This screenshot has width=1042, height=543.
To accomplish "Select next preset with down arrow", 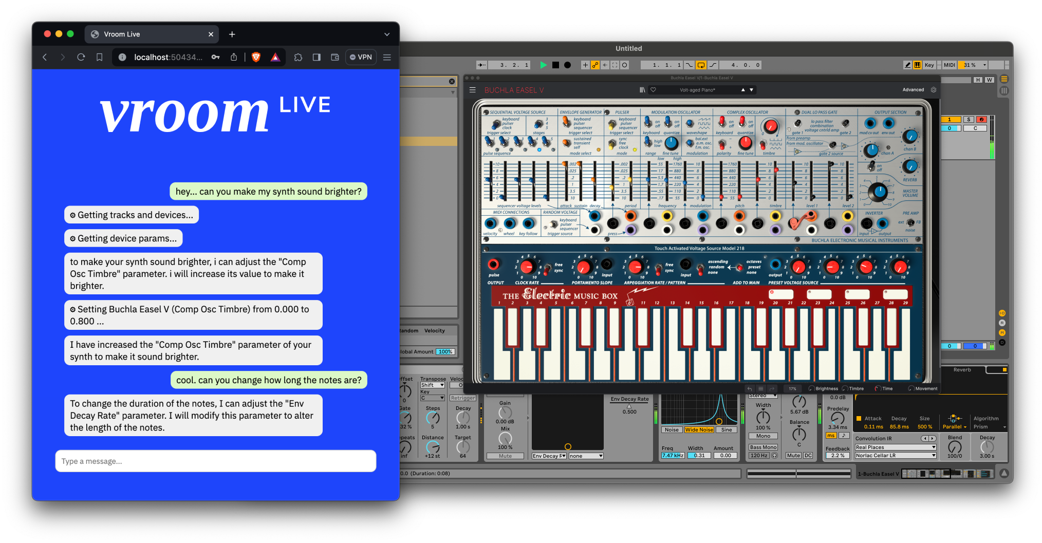I will tap(752, 90).
